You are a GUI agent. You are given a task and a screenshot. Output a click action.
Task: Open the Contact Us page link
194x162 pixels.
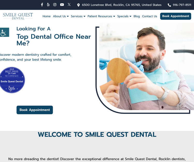[x=150, y=16]
